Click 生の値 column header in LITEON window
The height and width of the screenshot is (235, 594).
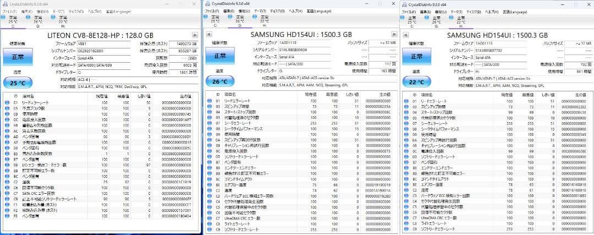(184, 96)
